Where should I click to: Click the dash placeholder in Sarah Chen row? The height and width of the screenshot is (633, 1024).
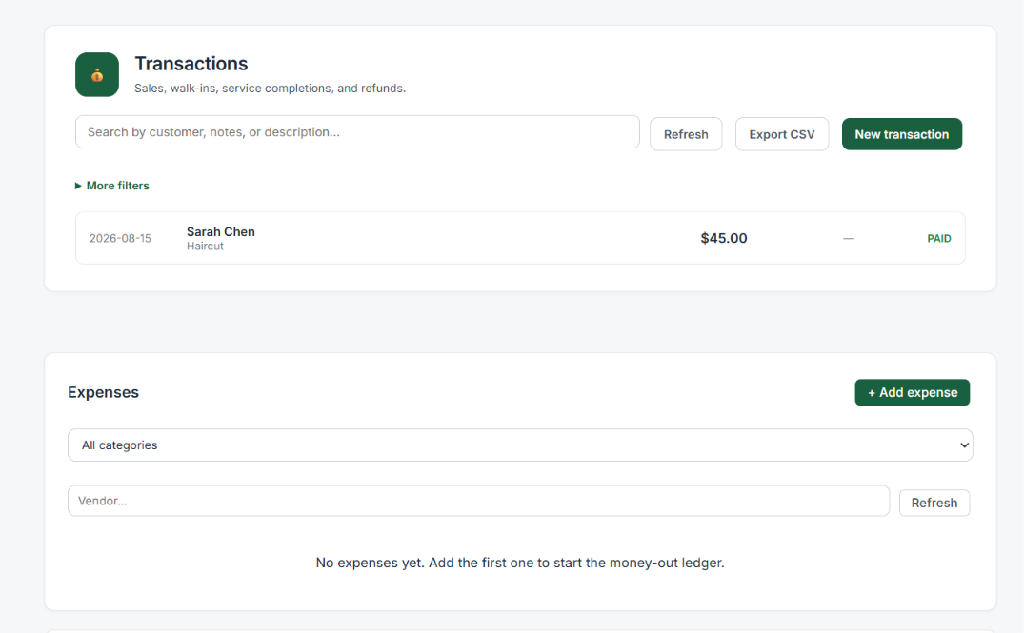pyautogui.click(x=849, y=239)
